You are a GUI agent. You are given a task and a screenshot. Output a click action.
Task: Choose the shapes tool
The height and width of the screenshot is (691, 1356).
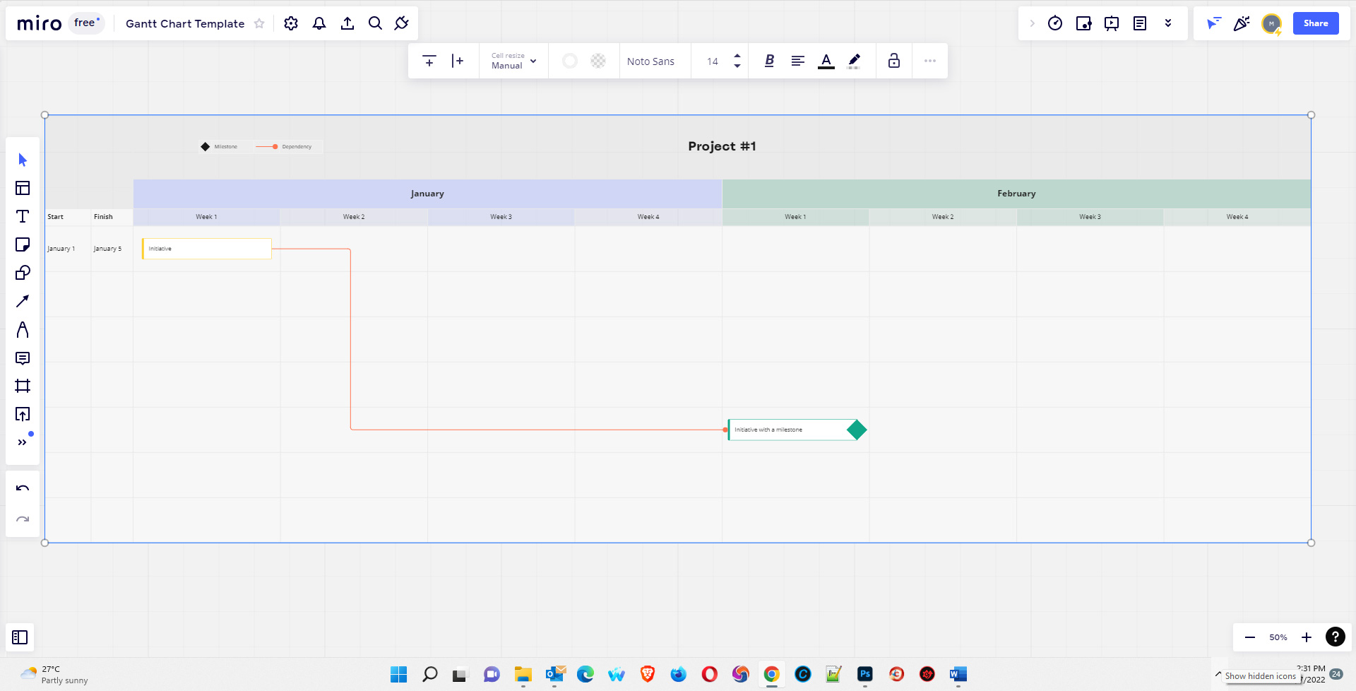23,273
